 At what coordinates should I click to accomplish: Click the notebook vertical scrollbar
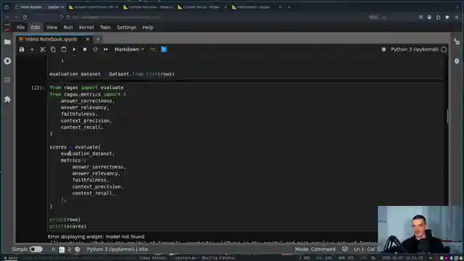447,116
